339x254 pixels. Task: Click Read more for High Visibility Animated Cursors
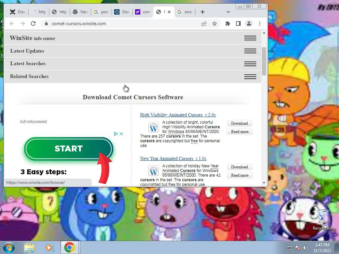[240, 132]
